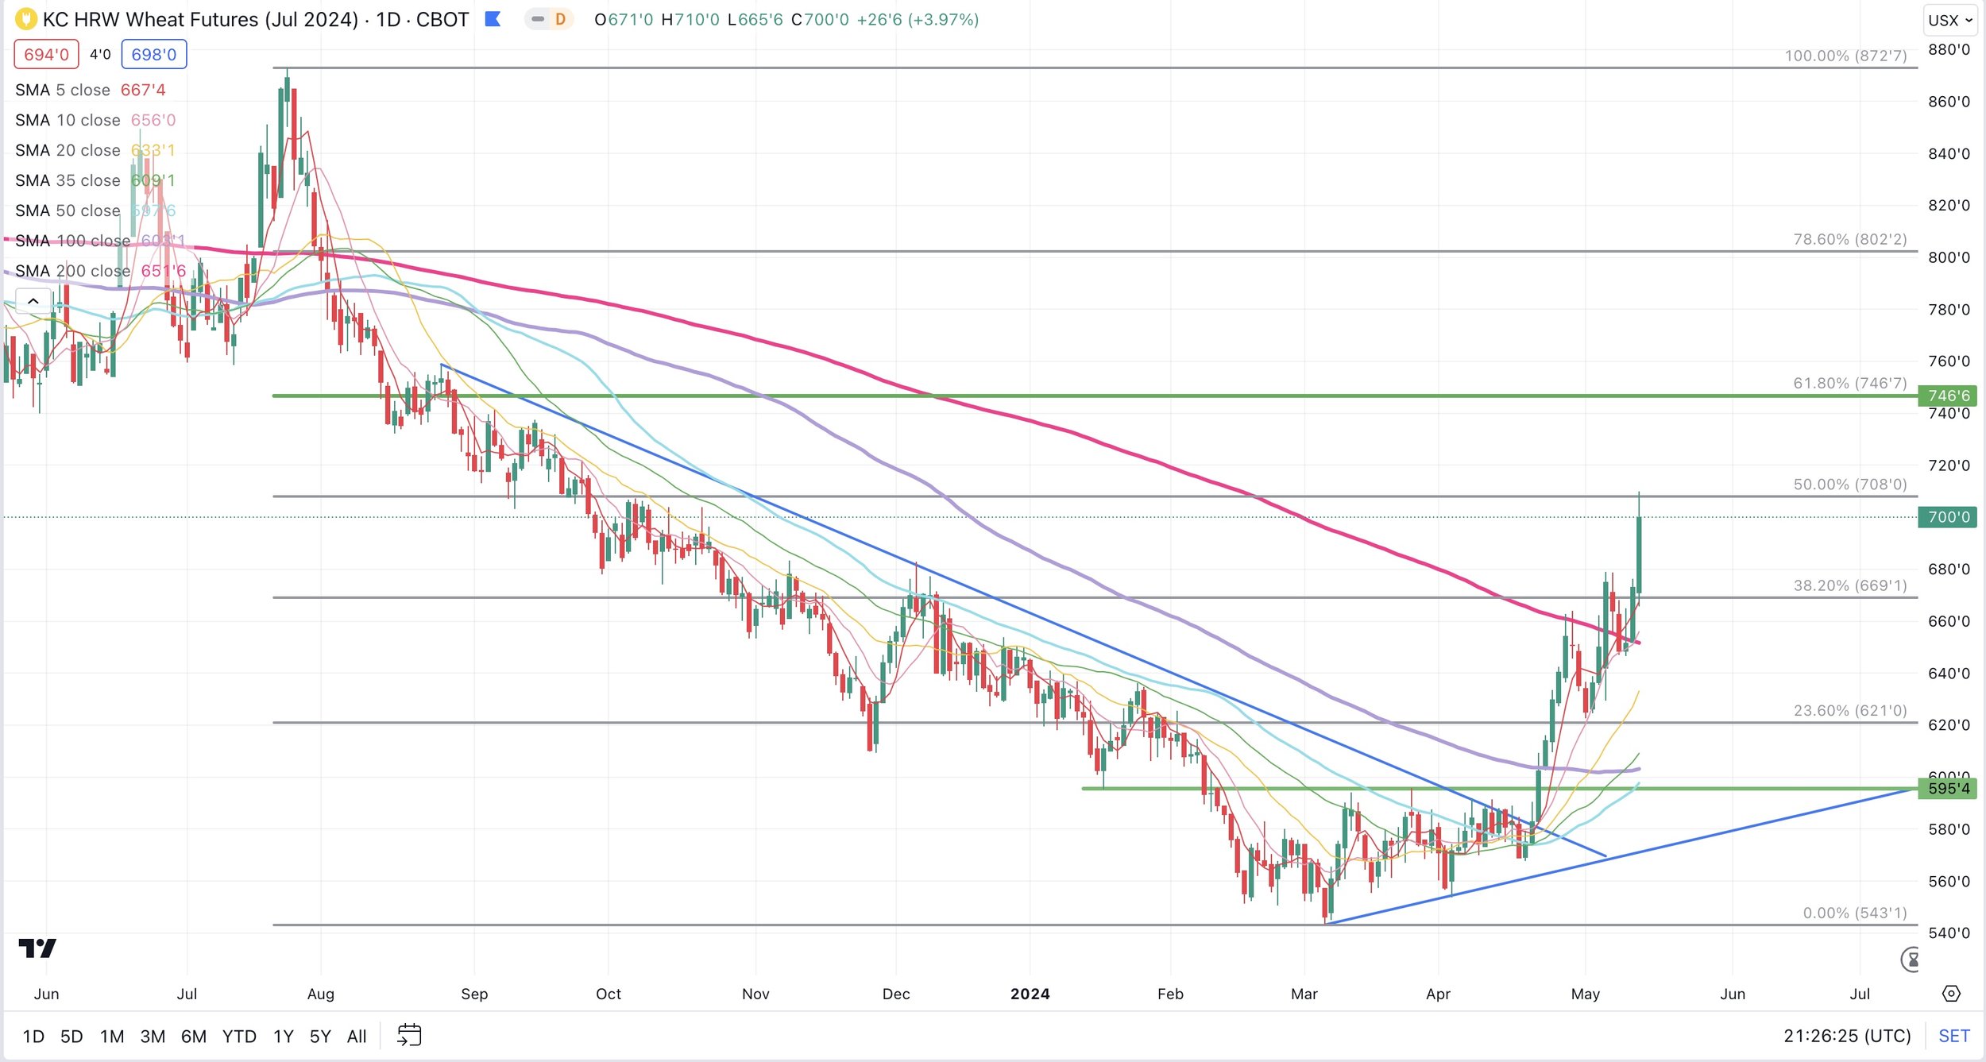Click the green 595'4 price label

pyautogui.click(x=1948, y=789)
